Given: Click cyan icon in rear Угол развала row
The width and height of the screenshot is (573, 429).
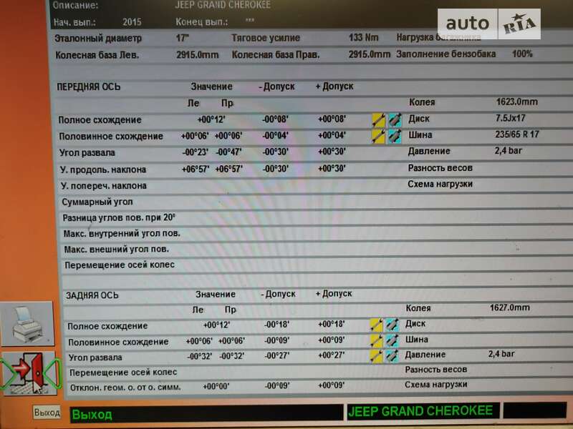Looking at the screenshot, I should pos(393,355).
